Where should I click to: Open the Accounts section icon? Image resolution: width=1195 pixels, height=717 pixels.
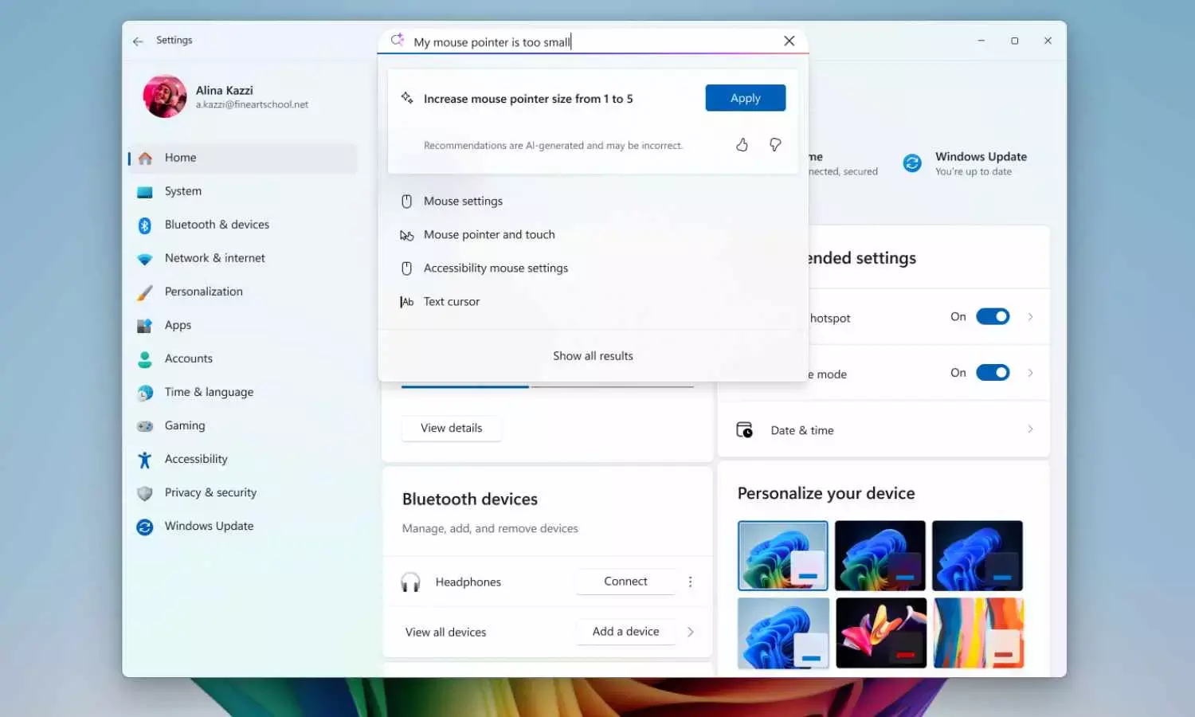pos(144,358)
